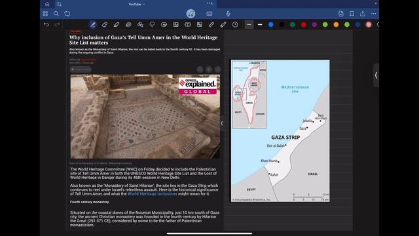Viewport: 419px width, 236px height.
Task: Tap the iPad home indicator bar
Action: click(209, 233)
